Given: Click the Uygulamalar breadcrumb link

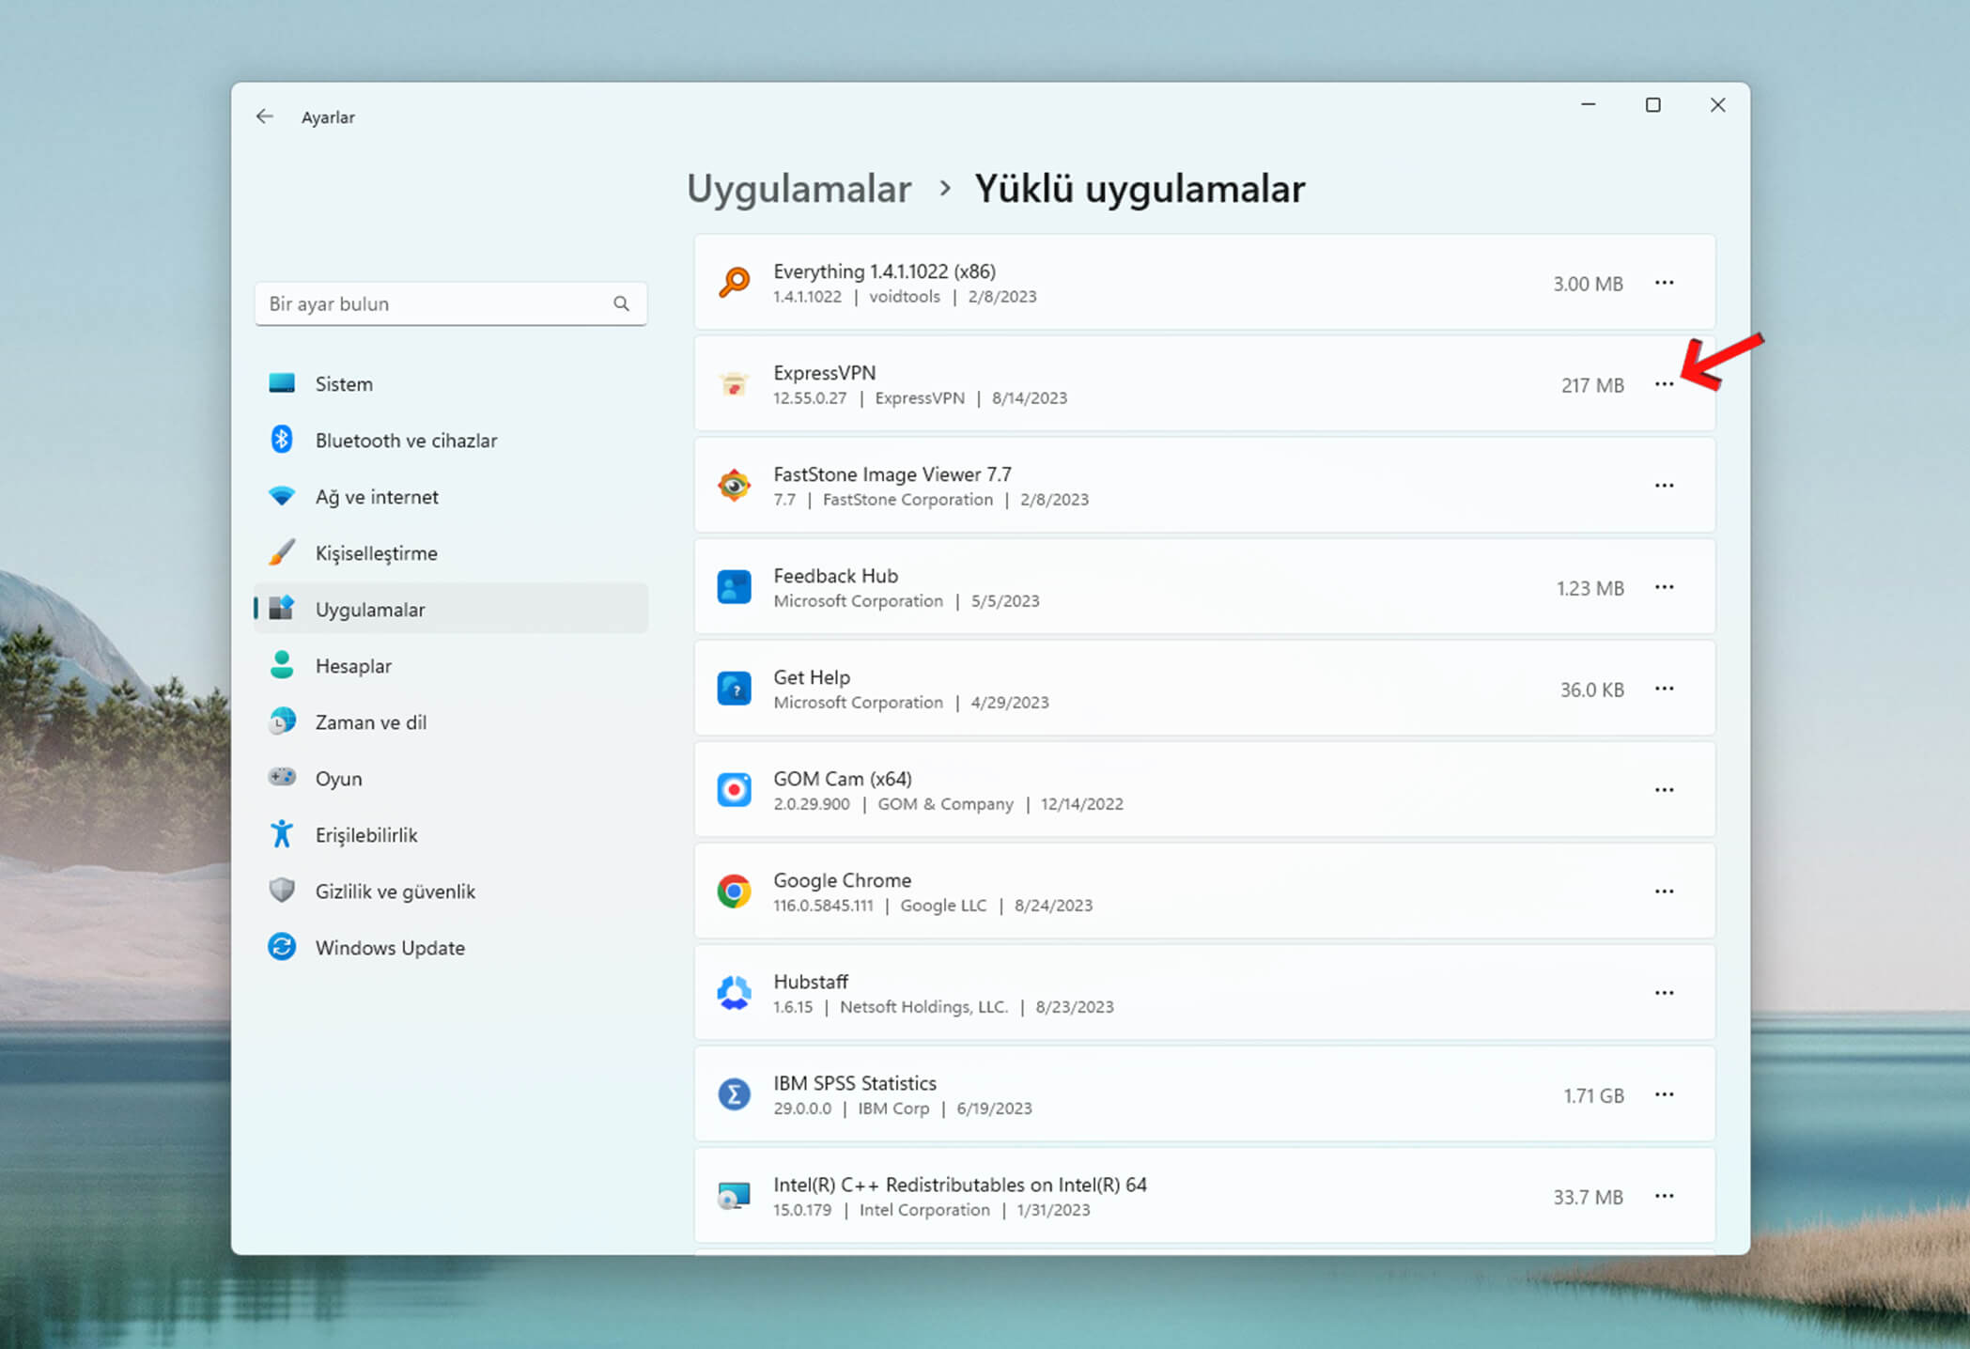Looking at the screenshot, I should pos(799,189).
